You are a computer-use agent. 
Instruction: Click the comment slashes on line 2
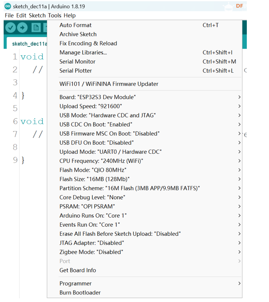click(38, 70)
